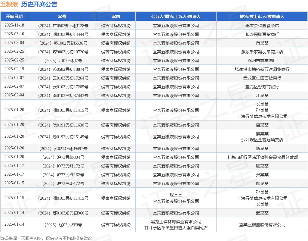Image resolution: width=308 pixels, height=241 pixels.
Task: Click the data source note 天眼查APP
Action: [31, 238]
